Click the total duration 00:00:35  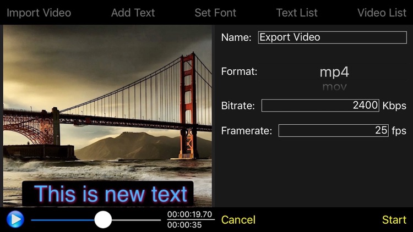[x=184, y=225]
